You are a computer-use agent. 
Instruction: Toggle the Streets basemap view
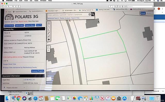[x=143, y=13]
